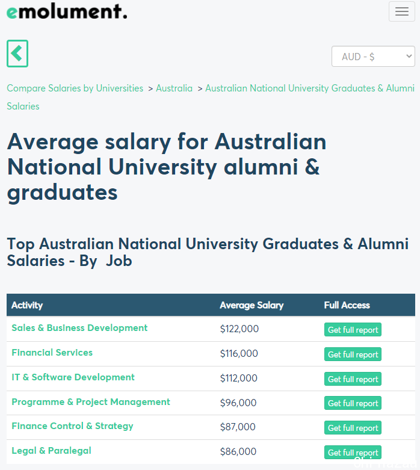Viewport: 420px width, 470px height.
Task: Open Legal & Paralegal link
Action: (x=51, y=451)
